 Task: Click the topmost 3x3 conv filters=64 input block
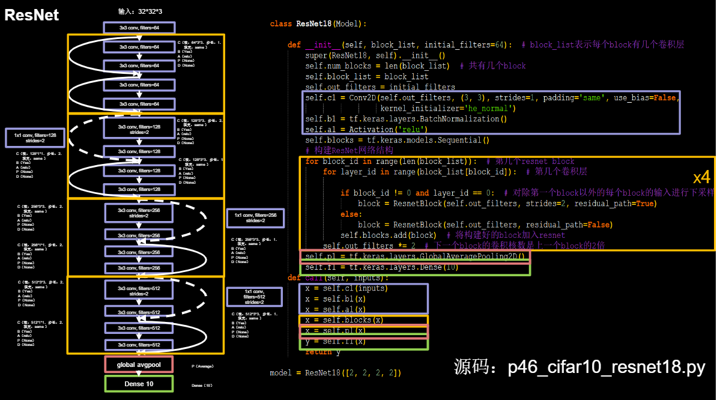pos(139,27)
